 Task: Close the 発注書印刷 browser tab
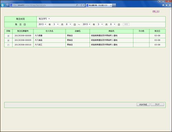pos(111,5)
